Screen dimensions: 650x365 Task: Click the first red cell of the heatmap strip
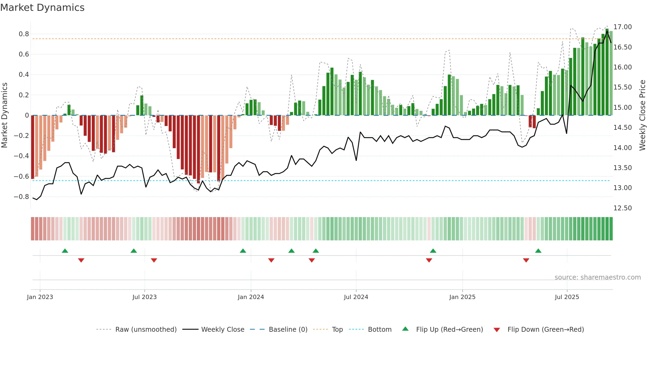click(32, 228)
